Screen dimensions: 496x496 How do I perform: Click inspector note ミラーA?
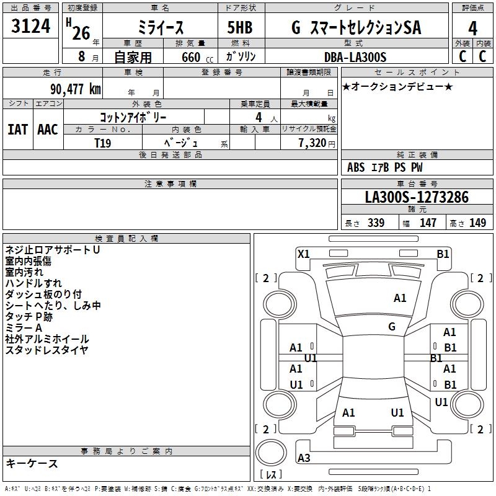click(24, 328)
